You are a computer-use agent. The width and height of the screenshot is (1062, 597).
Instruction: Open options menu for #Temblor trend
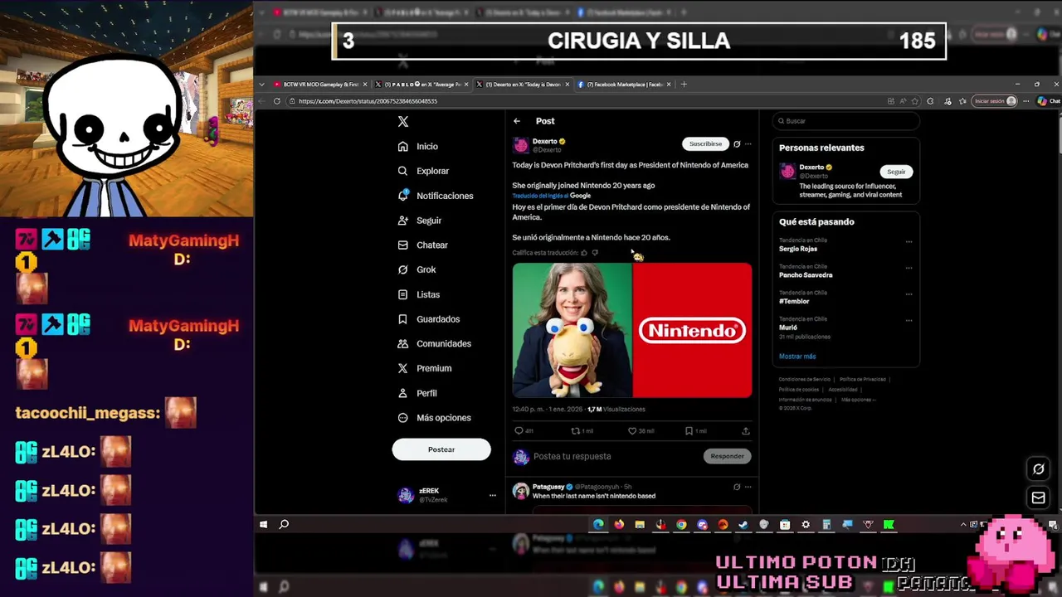[x=909, y=294]
